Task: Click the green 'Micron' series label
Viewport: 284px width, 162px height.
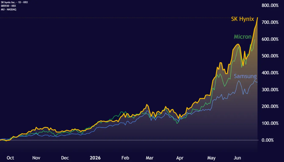Action: pyautogui.click(x=242, y=37)
